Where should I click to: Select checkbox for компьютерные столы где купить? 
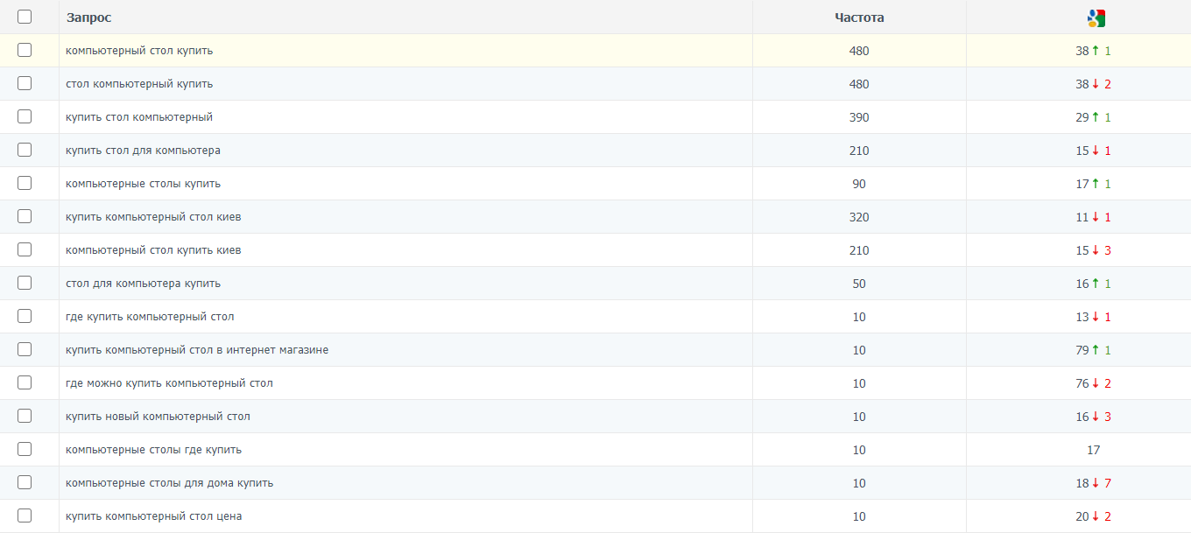(x=25, y=449)
